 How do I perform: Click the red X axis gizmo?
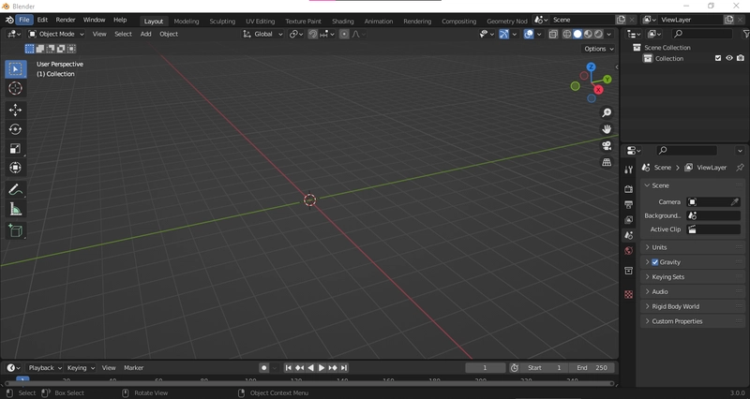(x=598, y=90)
